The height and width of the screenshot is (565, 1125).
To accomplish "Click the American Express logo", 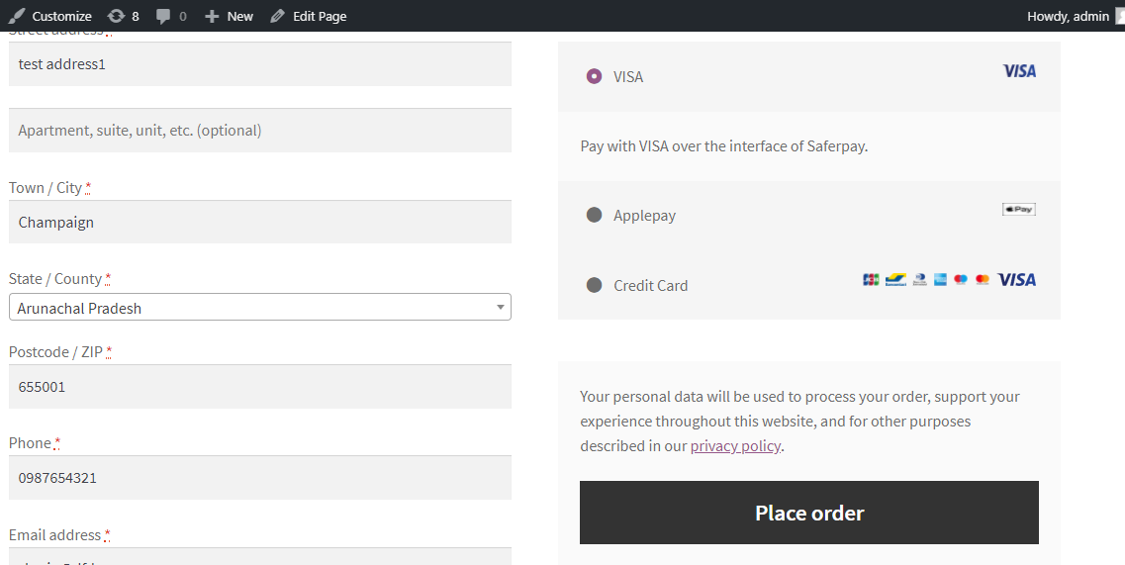I will [x=940, y=280].
